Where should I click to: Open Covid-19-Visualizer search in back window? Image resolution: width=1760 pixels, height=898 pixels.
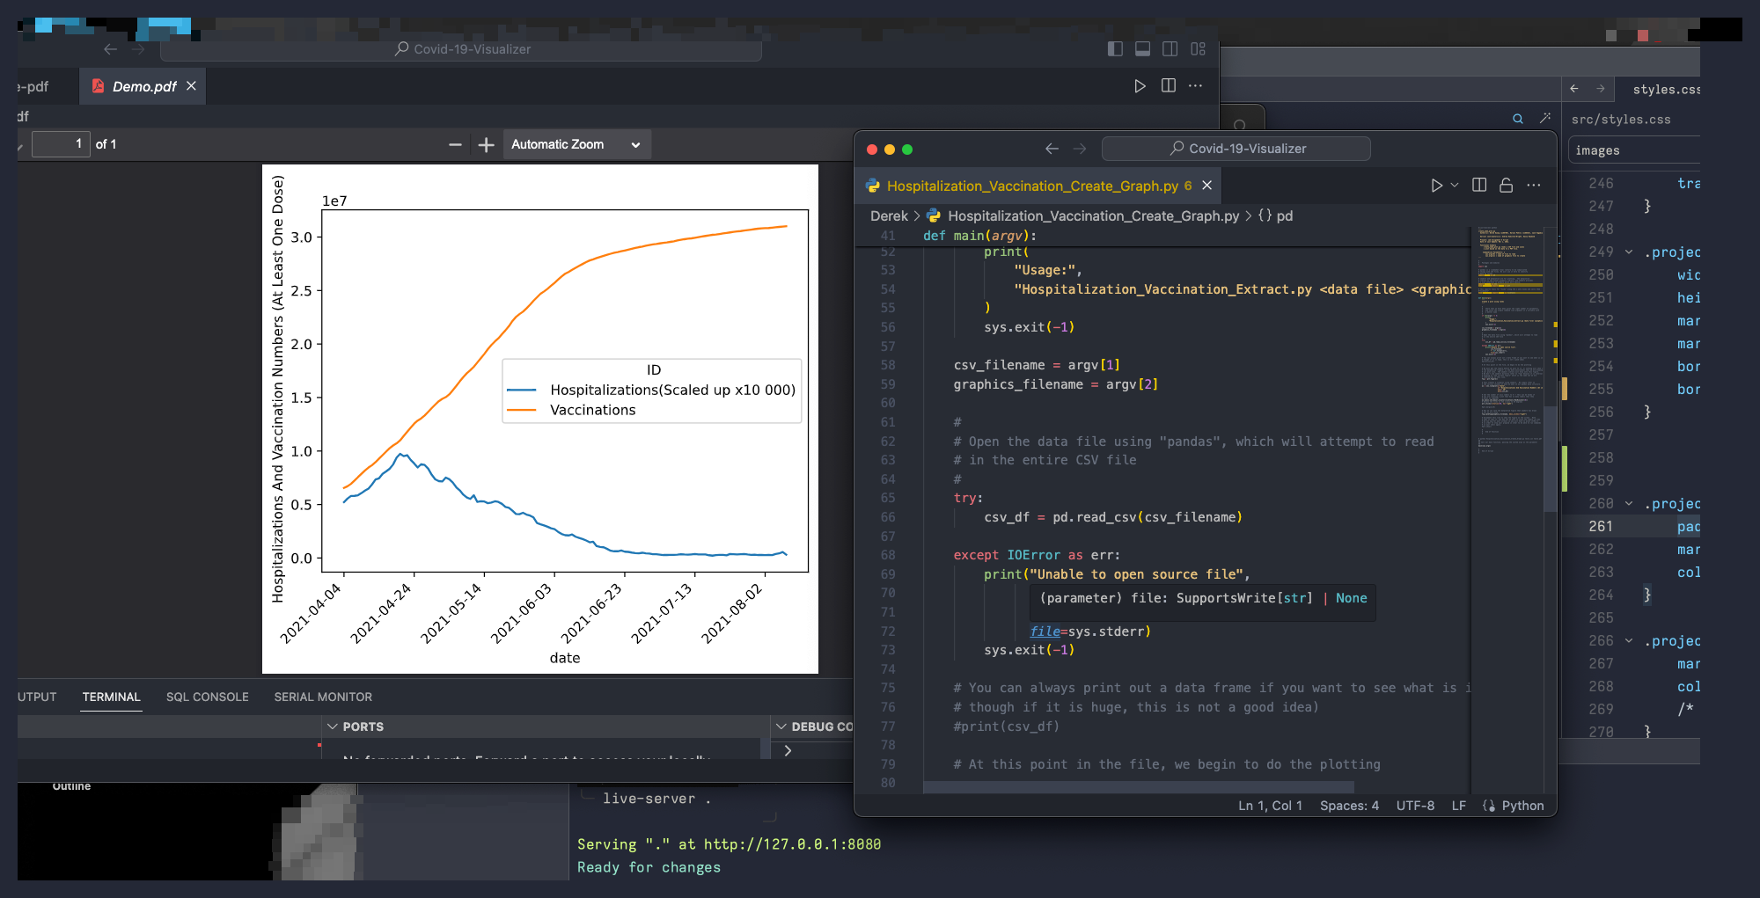click(461, 49)
